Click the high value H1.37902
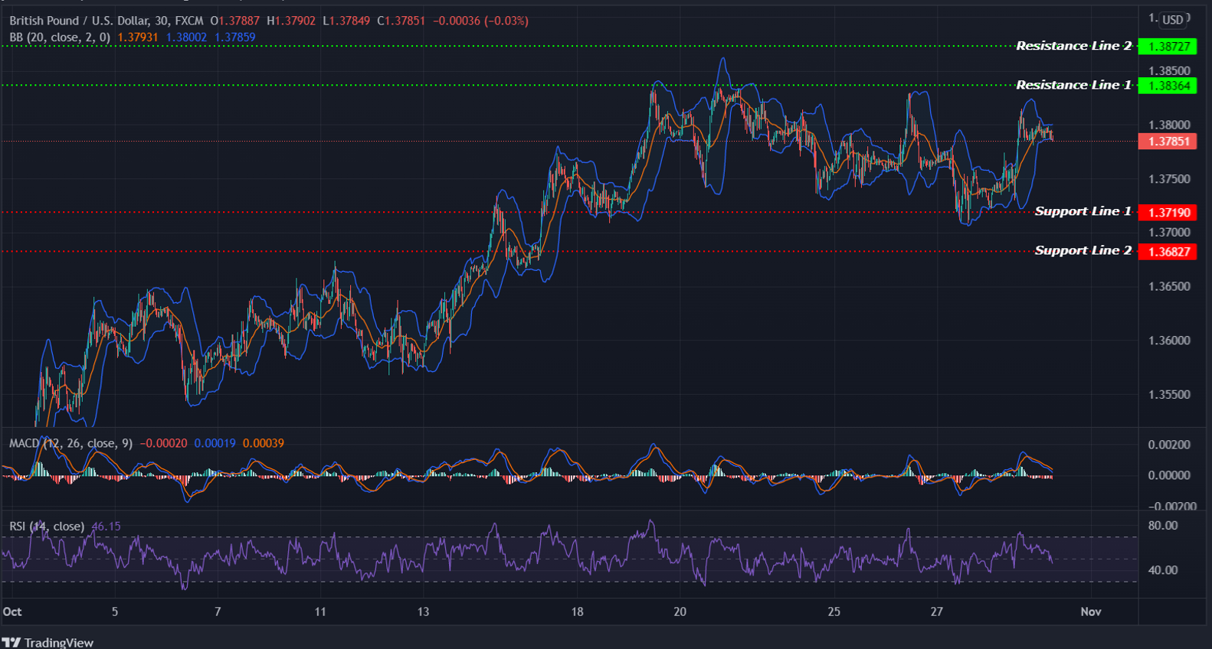 [x=291, y=21]
